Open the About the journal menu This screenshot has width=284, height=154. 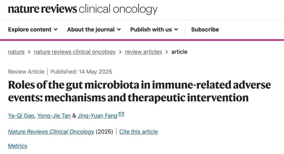pyautogui.click(x=91, y=29)
